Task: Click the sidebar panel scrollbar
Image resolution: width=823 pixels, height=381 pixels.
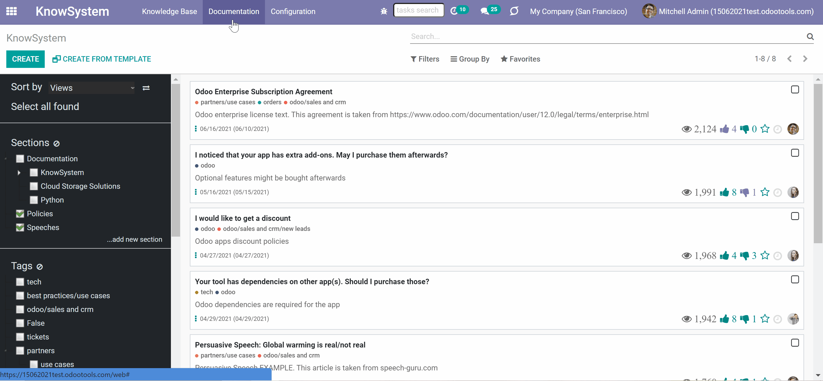Action: coord(176,160)
